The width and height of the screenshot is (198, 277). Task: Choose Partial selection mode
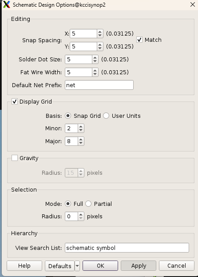pos(88,204)
